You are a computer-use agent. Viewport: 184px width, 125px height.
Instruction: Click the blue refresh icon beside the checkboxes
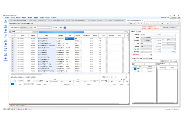[x=64, y=27]
